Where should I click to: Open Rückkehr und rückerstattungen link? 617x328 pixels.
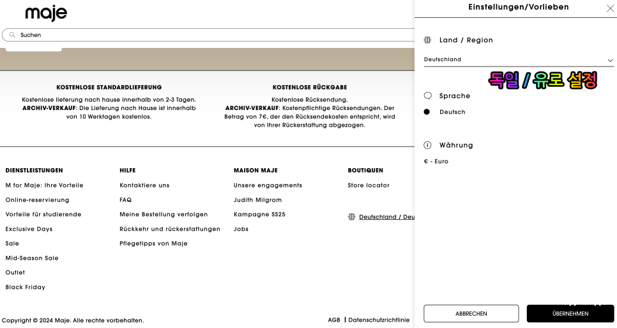point(170,229)
